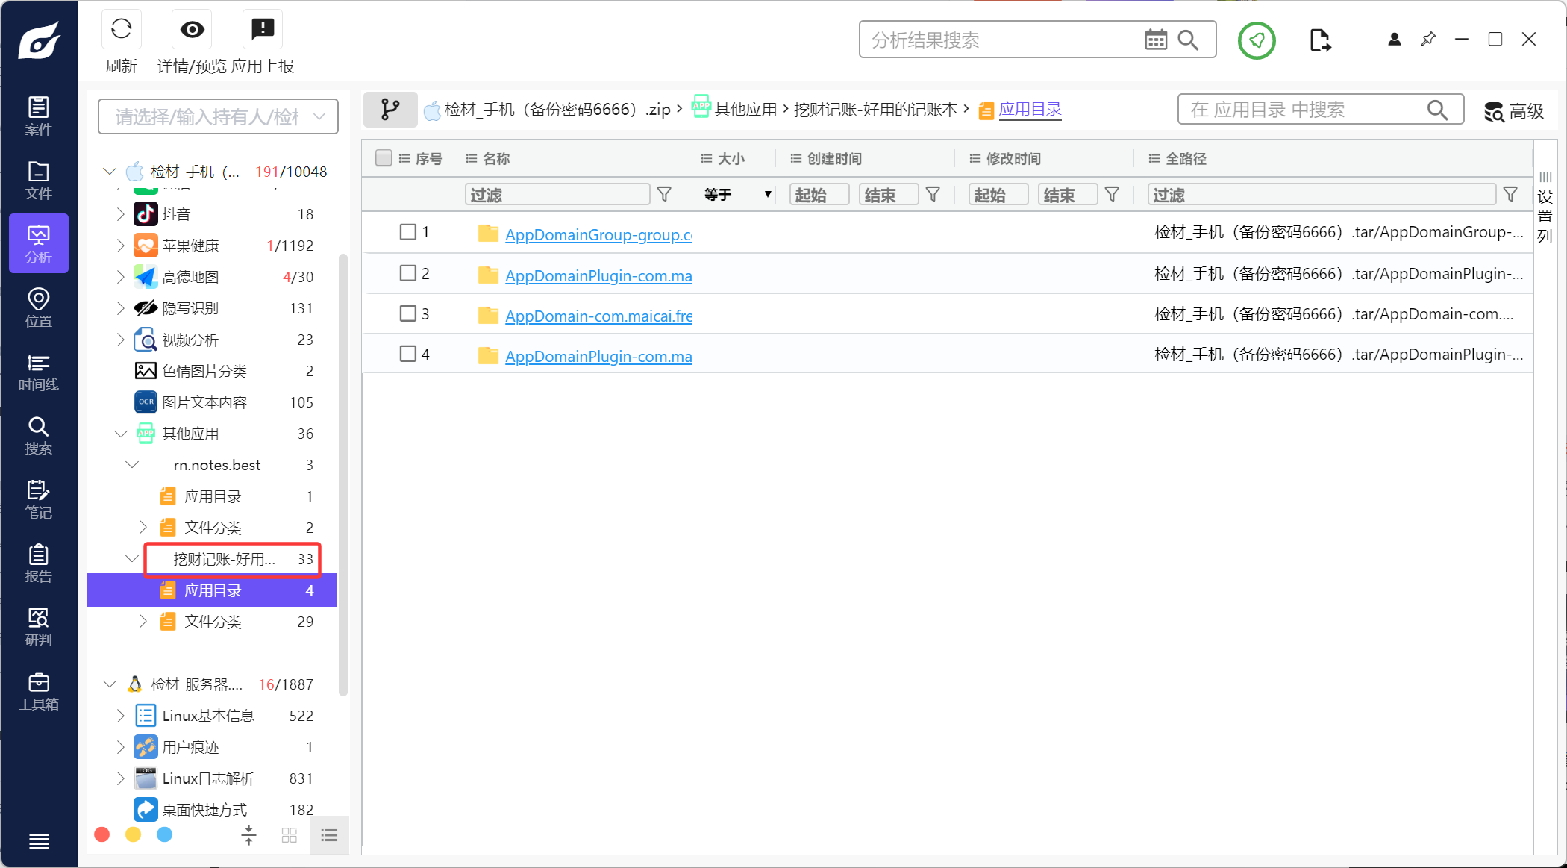Image resolution: width=1567 pixels, height=868 pixels.
Task: Open the 工具箱 toolbox sidebar icon
Action: [x=38, y=691]
